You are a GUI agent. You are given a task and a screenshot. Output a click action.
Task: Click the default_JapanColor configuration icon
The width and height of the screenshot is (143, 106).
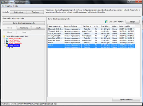(7, 43)
